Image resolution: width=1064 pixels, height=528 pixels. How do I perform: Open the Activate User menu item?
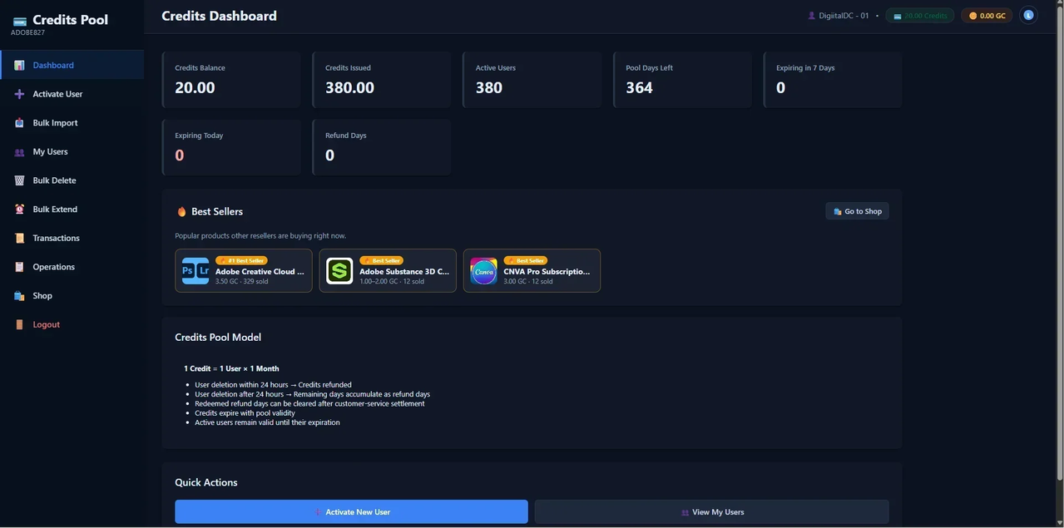point(72,94)
